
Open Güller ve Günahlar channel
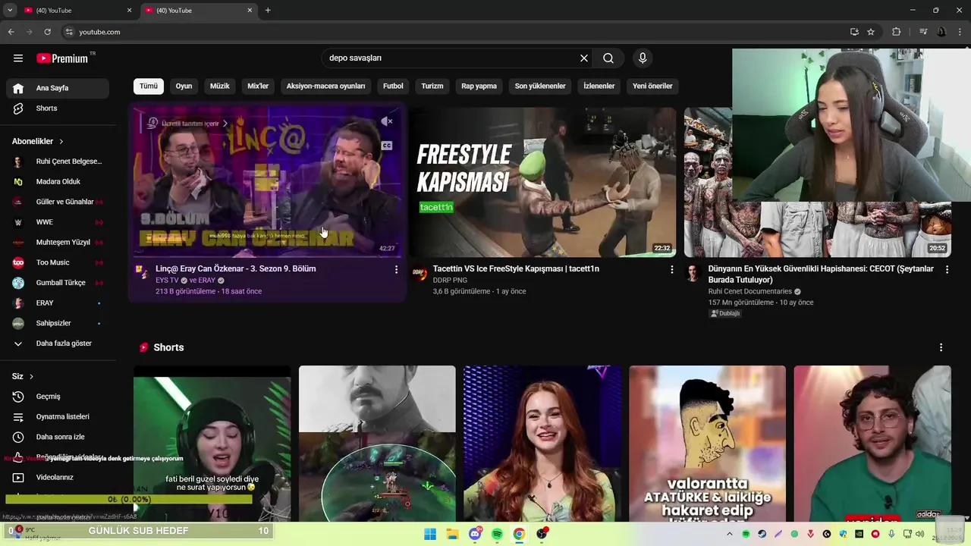click(x=58, y=202)
